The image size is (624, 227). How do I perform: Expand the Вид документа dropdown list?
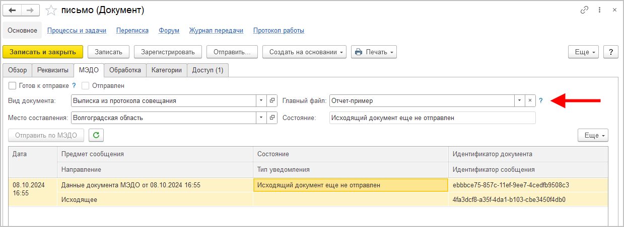261,100
